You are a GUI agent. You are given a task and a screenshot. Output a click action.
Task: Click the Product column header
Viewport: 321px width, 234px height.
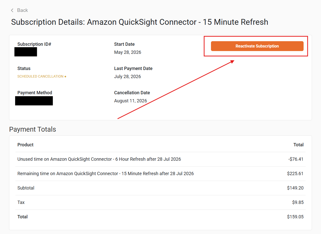click(x=25, y=145)
